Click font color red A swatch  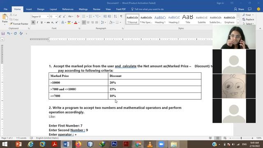pos(76,22)
